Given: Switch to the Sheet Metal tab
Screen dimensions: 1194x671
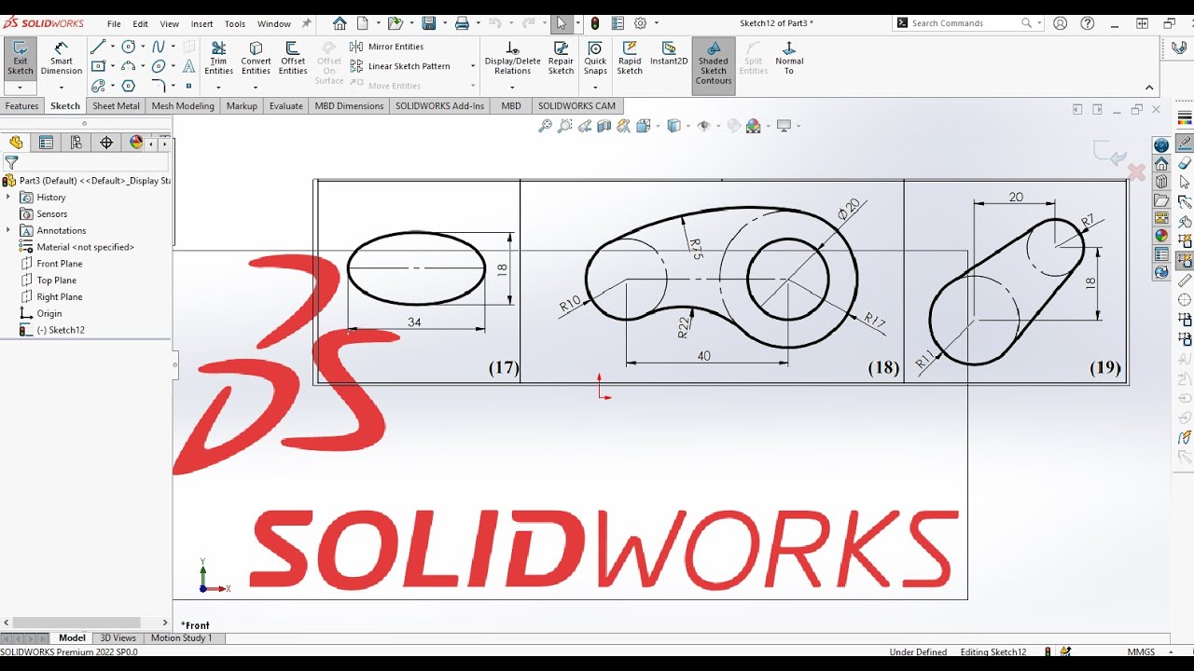Looking at the screenshot, I should [x=116, y=106].
